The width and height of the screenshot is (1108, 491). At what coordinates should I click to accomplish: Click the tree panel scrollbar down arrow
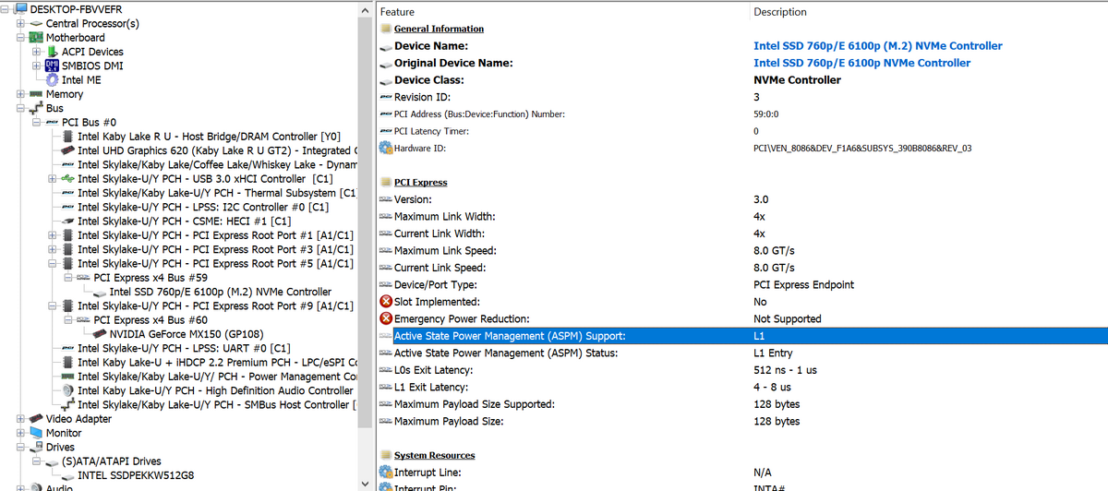(x=365, y=483)
